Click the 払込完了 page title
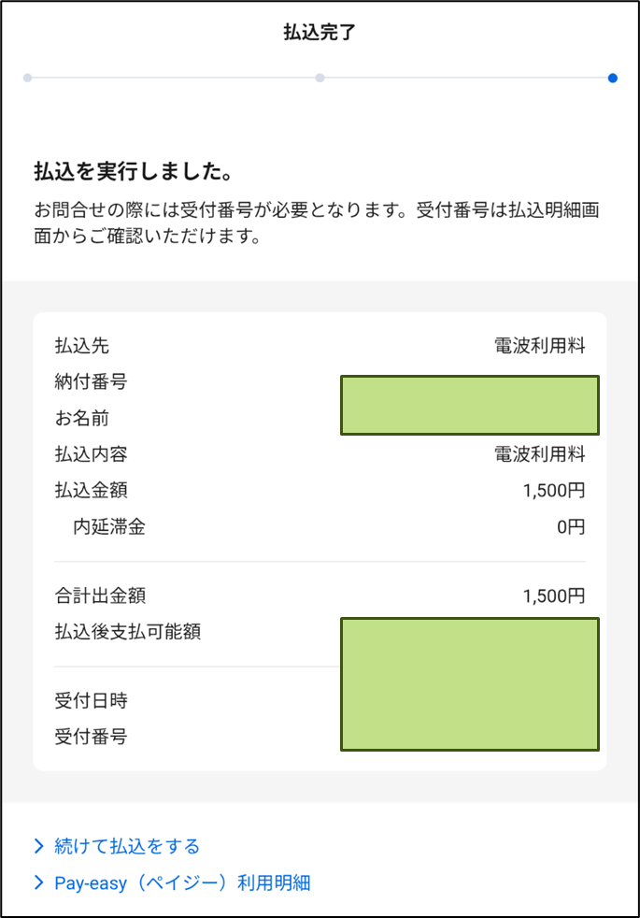Viewport: 640px width, 918px height. point(320,33)
